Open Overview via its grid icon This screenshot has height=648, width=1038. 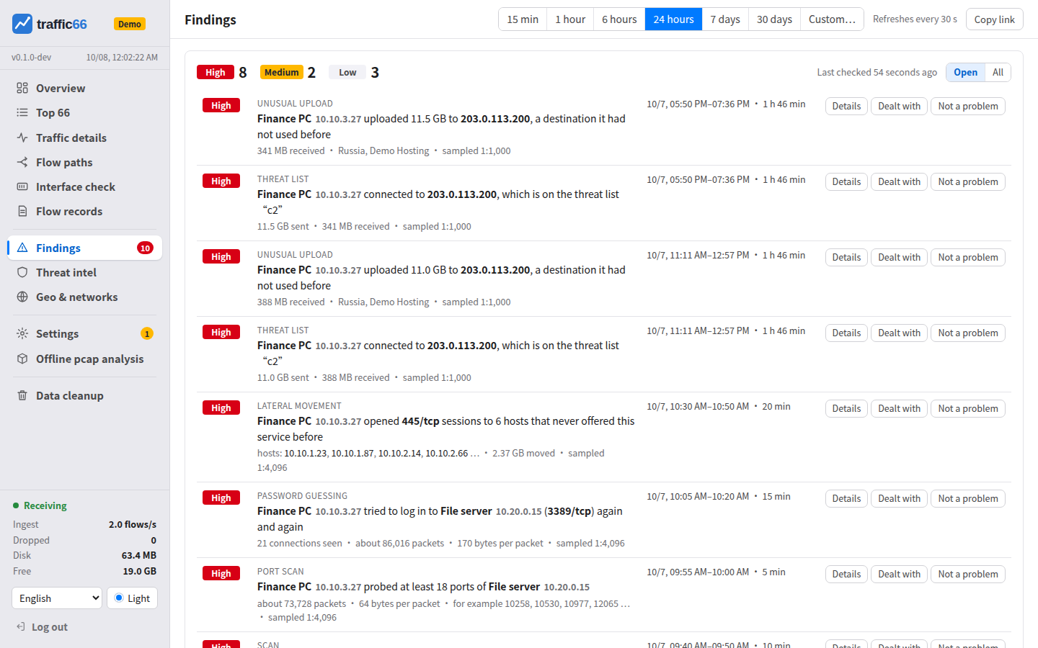(x=22, y=88)
